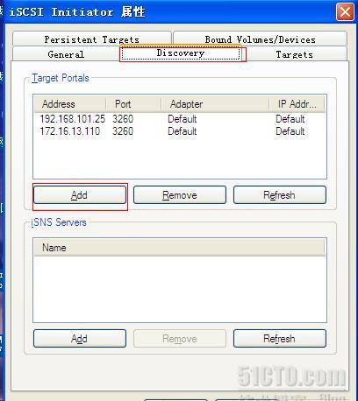358x401 pixels.
Task: Sort portals by Address column header
Action: pos(70,104)
